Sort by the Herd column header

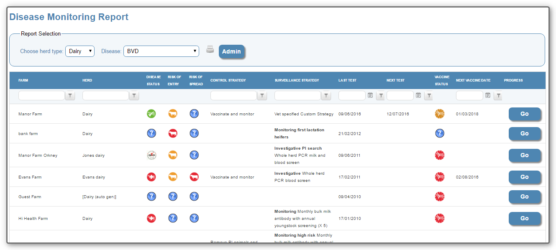tap(87, 80)
